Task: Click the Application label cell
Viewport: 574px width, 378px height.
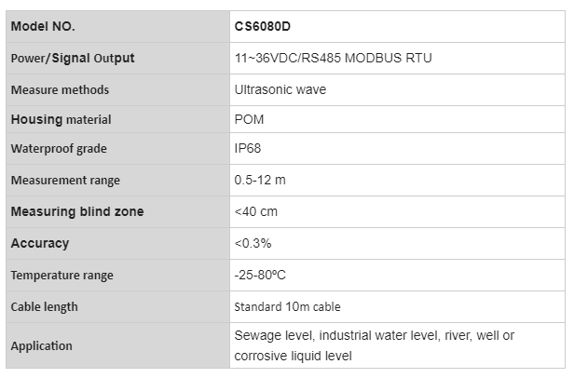Action: point(117,345)
